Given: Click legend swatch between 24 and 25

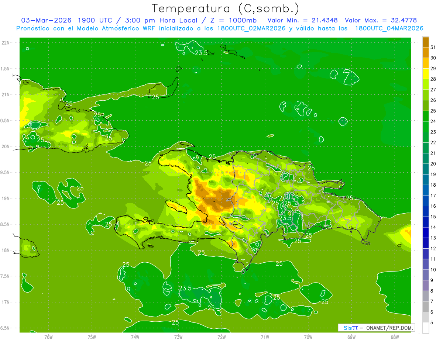Looking at the screenshot, I should (x=426, y=116).
